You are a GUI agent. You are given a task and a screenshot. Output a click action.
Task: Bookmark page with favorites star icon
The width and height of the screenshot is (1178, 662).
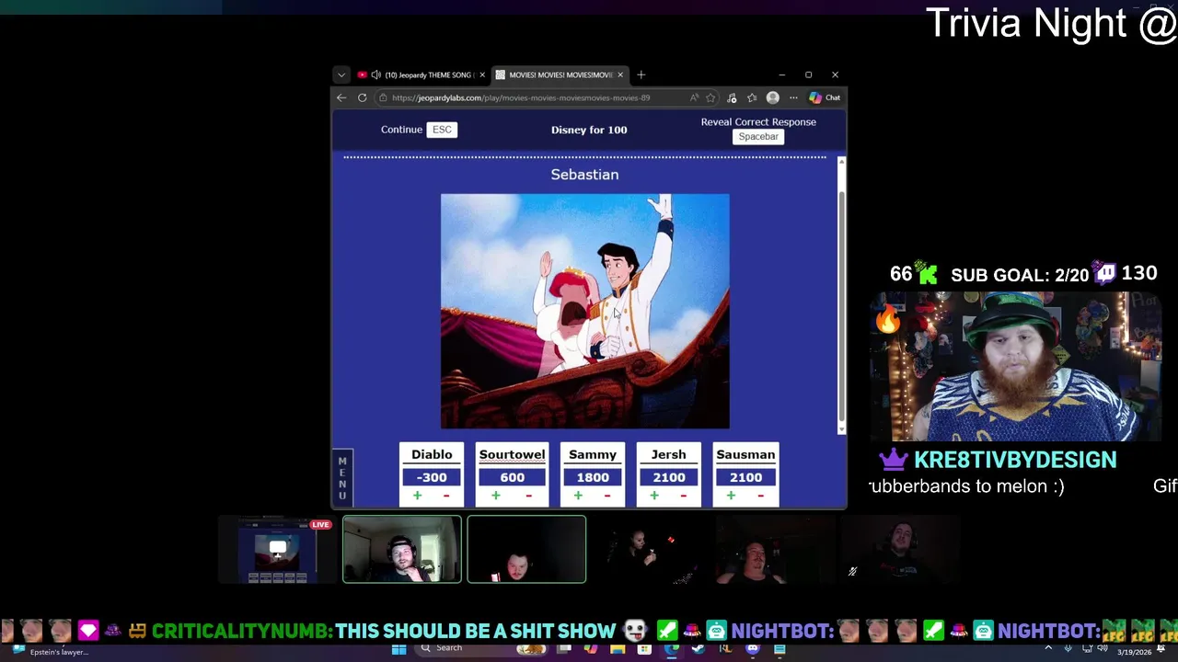point(710,97)
